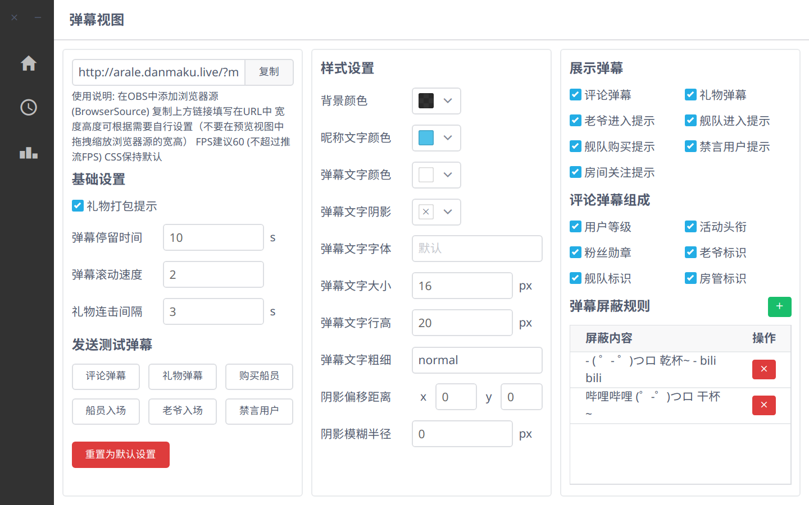Click the 重置为默认设置 button
809x505 pixels.
[x=120, y=454]
